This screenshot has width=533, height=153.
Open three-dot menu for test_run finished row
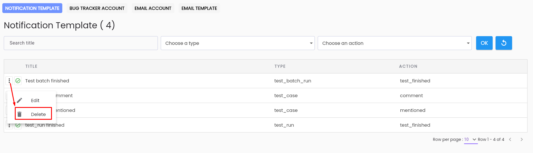click(x=9, y=126)
